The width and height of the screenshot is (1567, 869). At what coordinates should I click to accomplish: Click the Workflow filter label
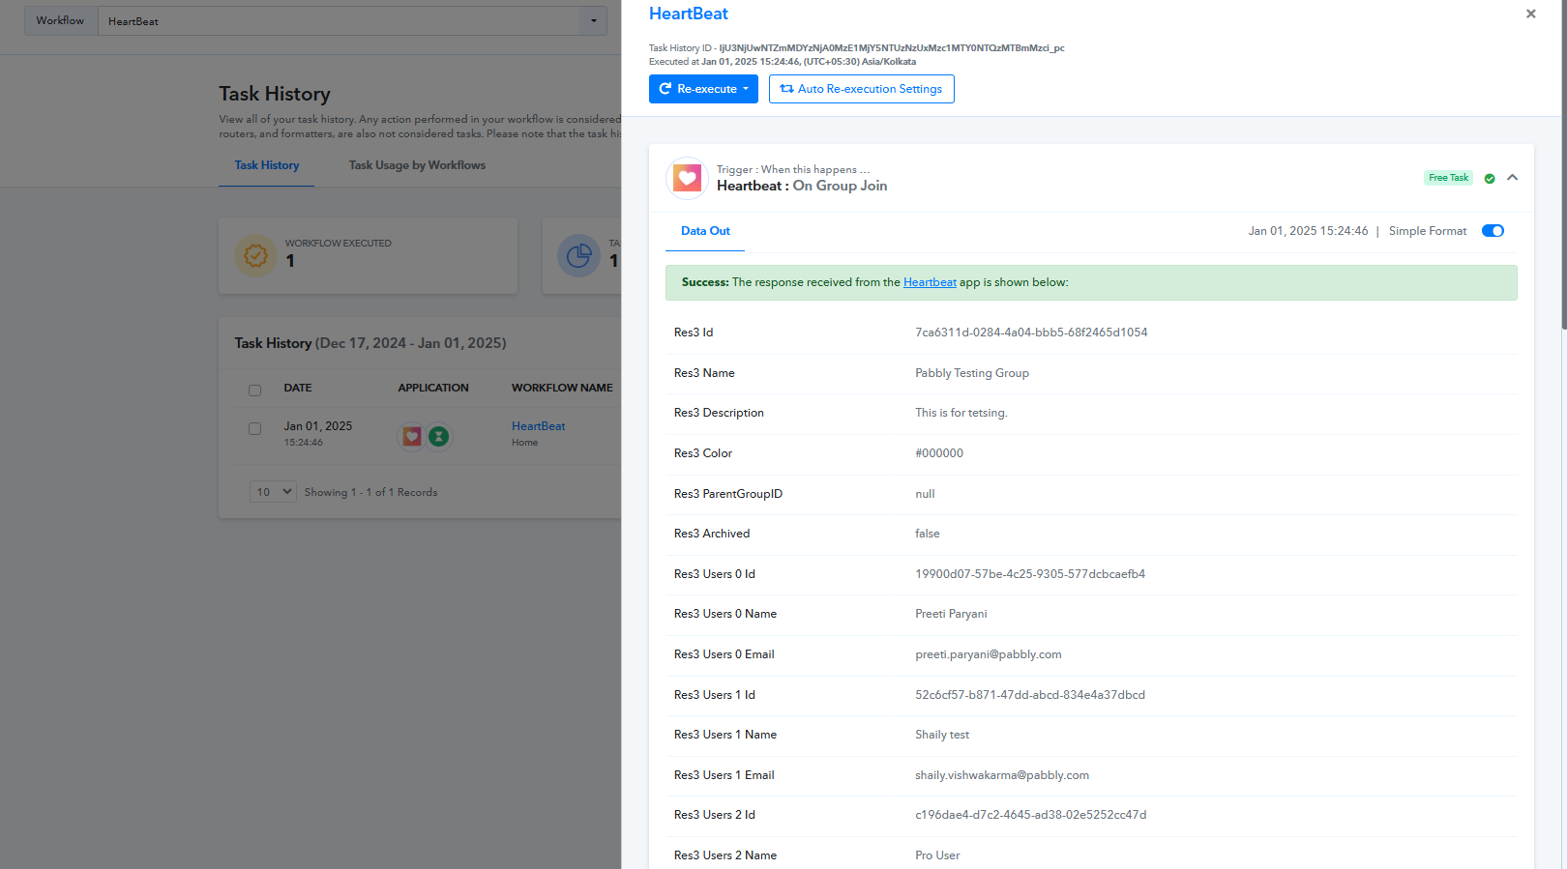[60, 21]
